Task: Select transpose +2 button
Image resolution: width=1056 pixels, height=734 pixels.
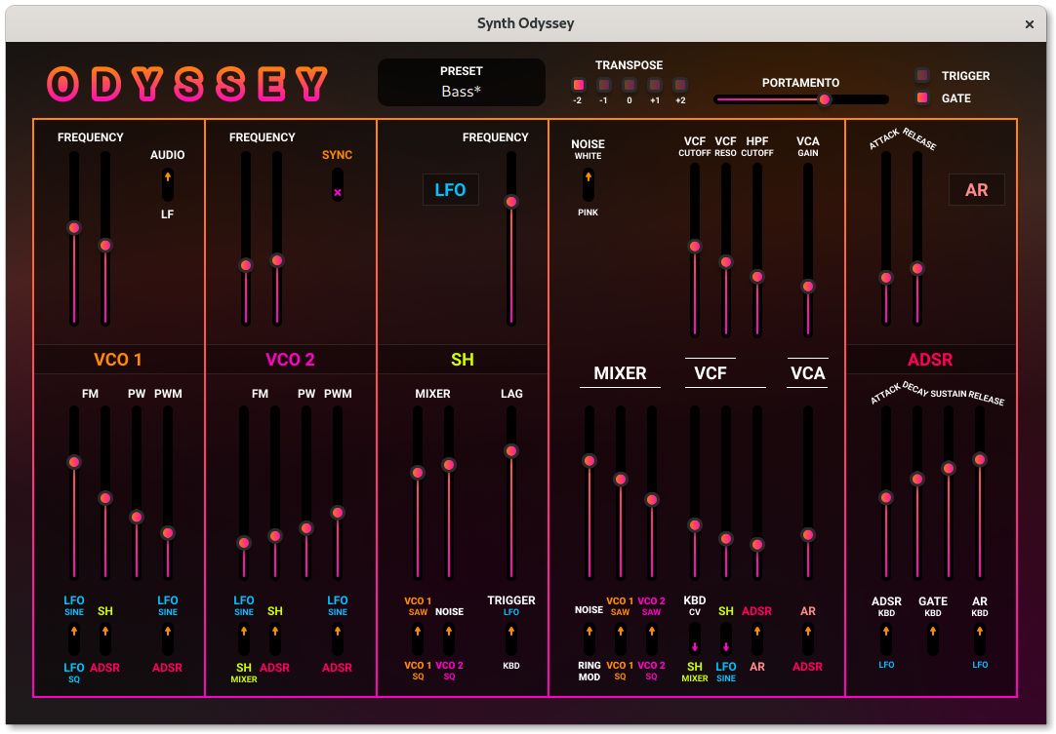Action: click(x=680, y=85)
